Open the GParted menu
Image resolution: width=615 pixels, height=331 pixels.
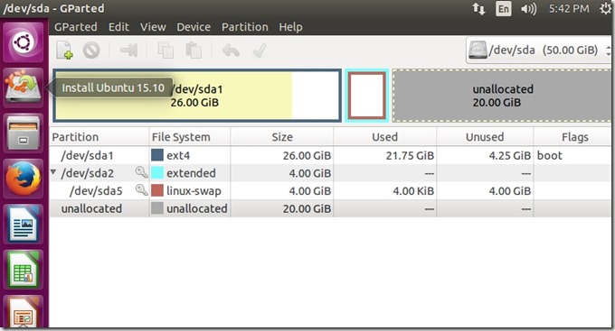(x=76, y=27)
